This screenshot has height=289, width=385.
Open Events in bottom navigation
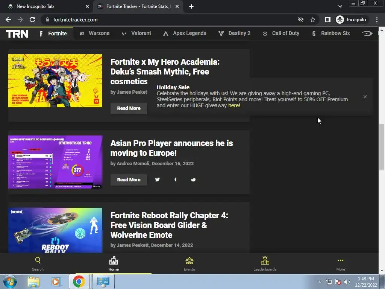click(189, 264)
